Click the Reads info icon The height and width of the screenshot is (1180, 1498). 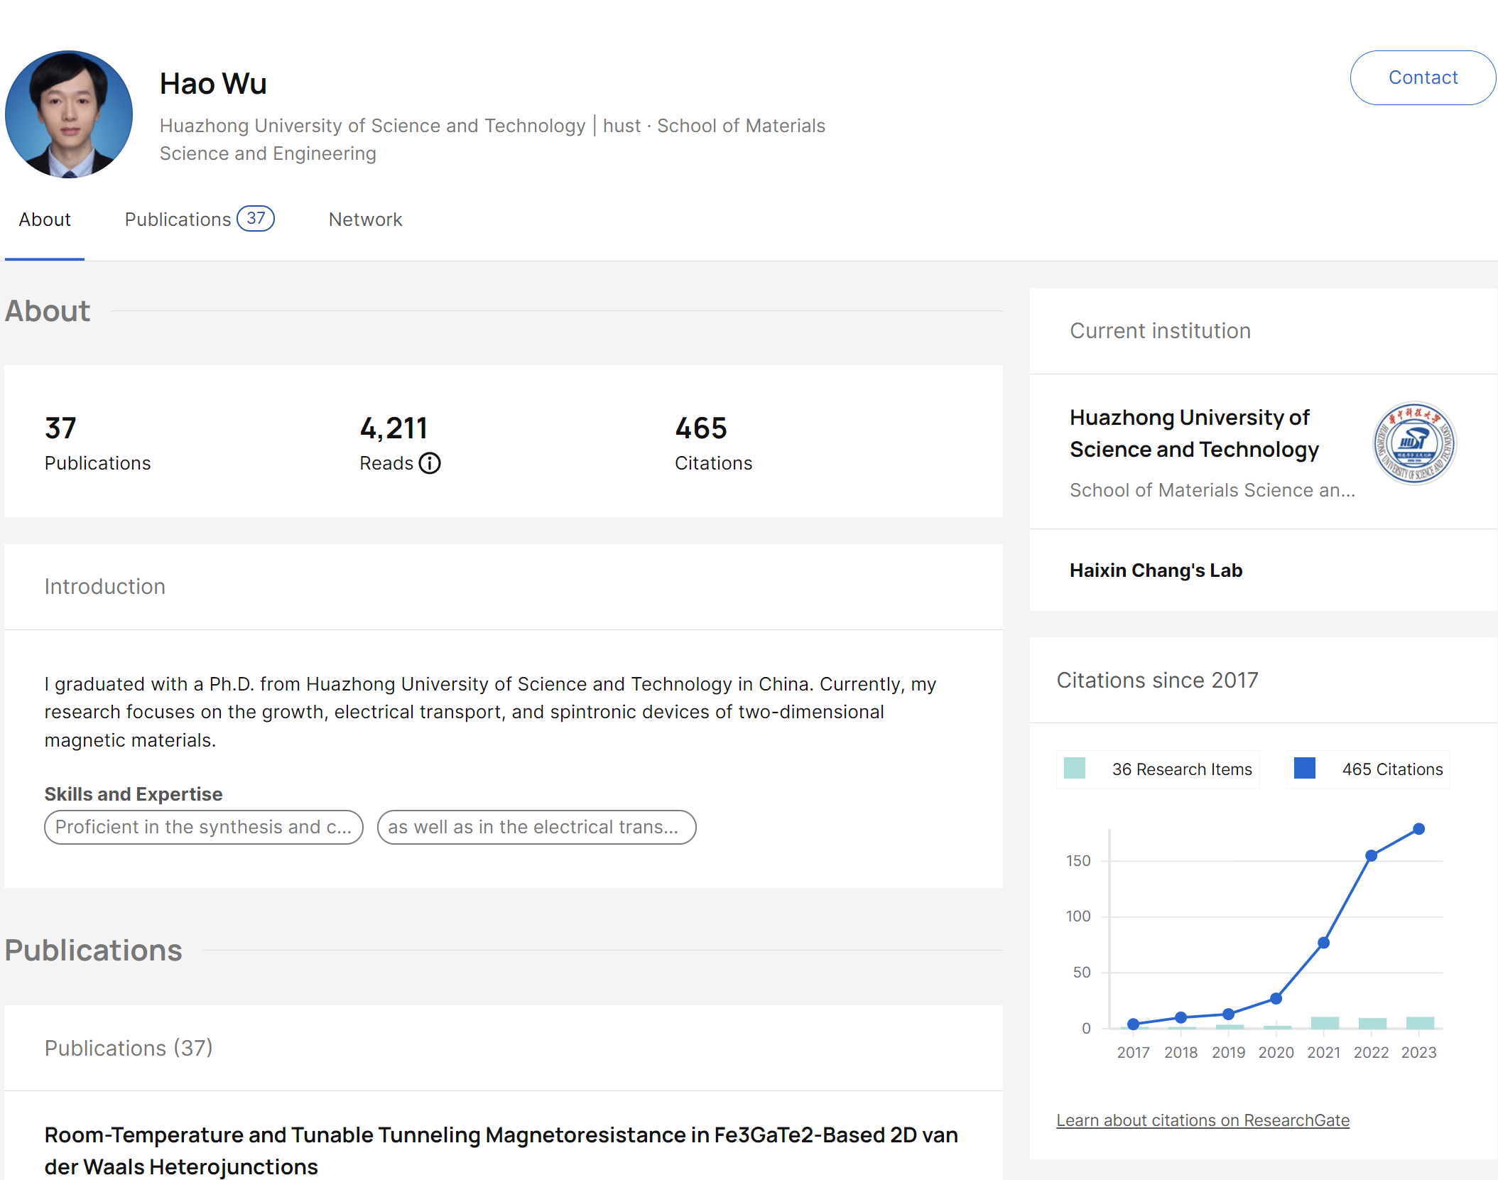(430, 463)
